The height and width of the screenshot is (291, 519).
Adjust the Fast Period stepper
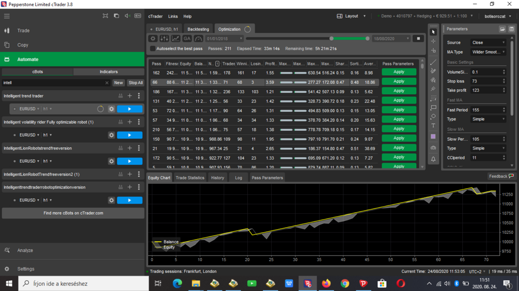[504, 110]
